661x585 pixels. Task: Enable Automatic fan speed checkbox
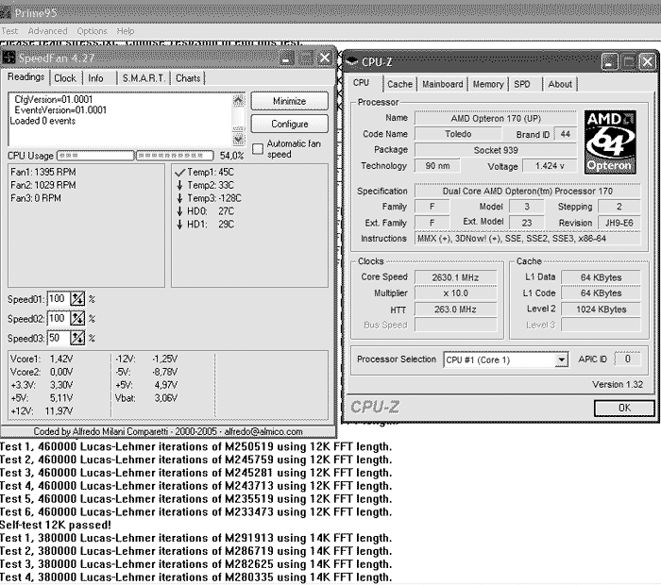point(258,149)
